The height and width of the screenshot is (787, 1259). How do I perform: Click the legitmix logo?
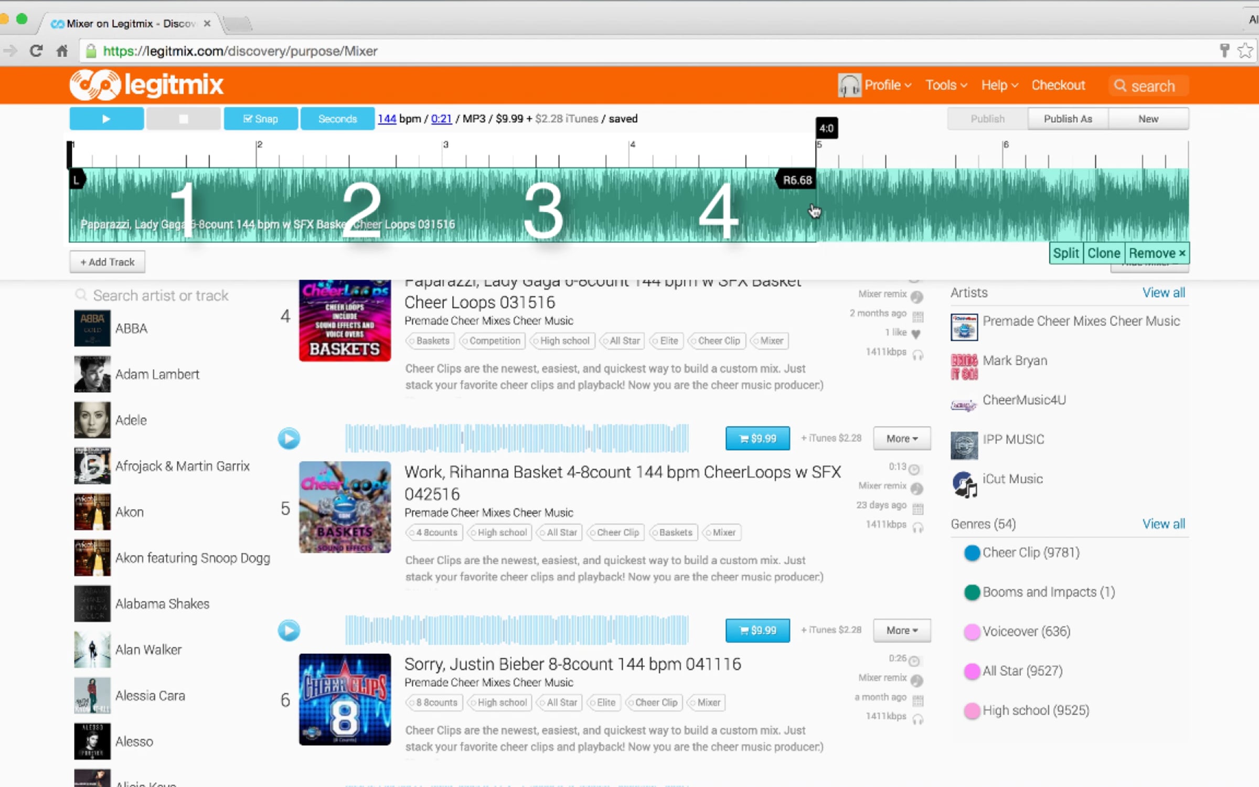click(147, 85)
